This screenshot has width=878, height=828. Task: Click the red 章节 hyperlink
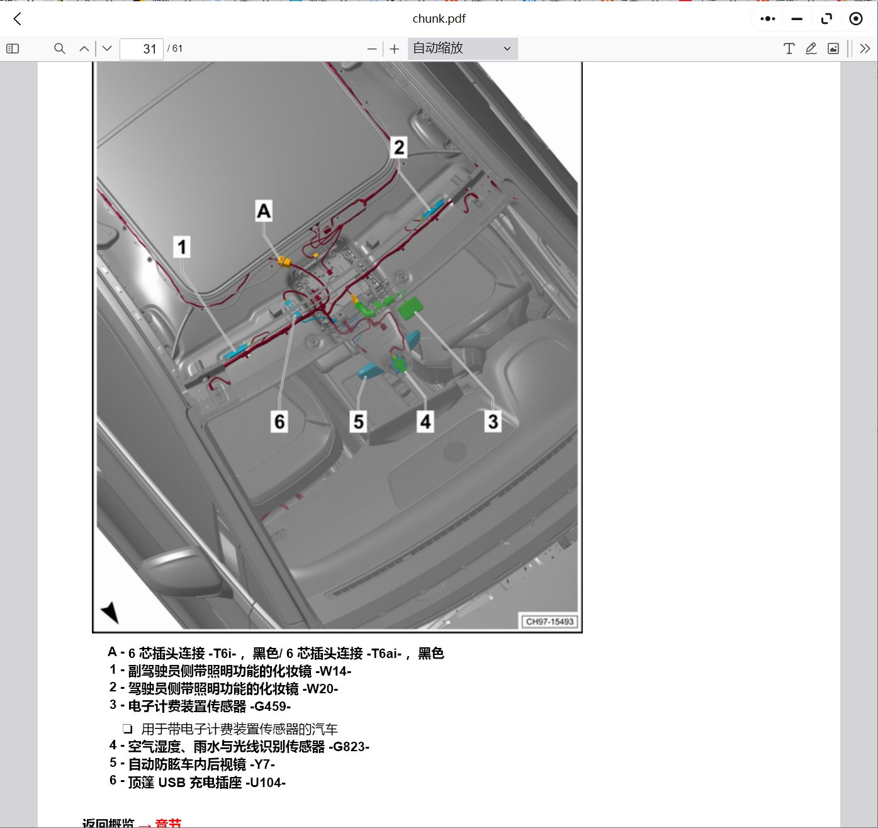click(x=168, y=822)
